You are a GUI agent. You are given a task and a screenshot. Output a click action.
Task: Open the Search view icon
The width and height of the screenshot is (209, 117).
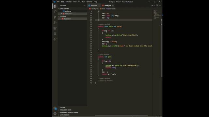click(55, 12)
